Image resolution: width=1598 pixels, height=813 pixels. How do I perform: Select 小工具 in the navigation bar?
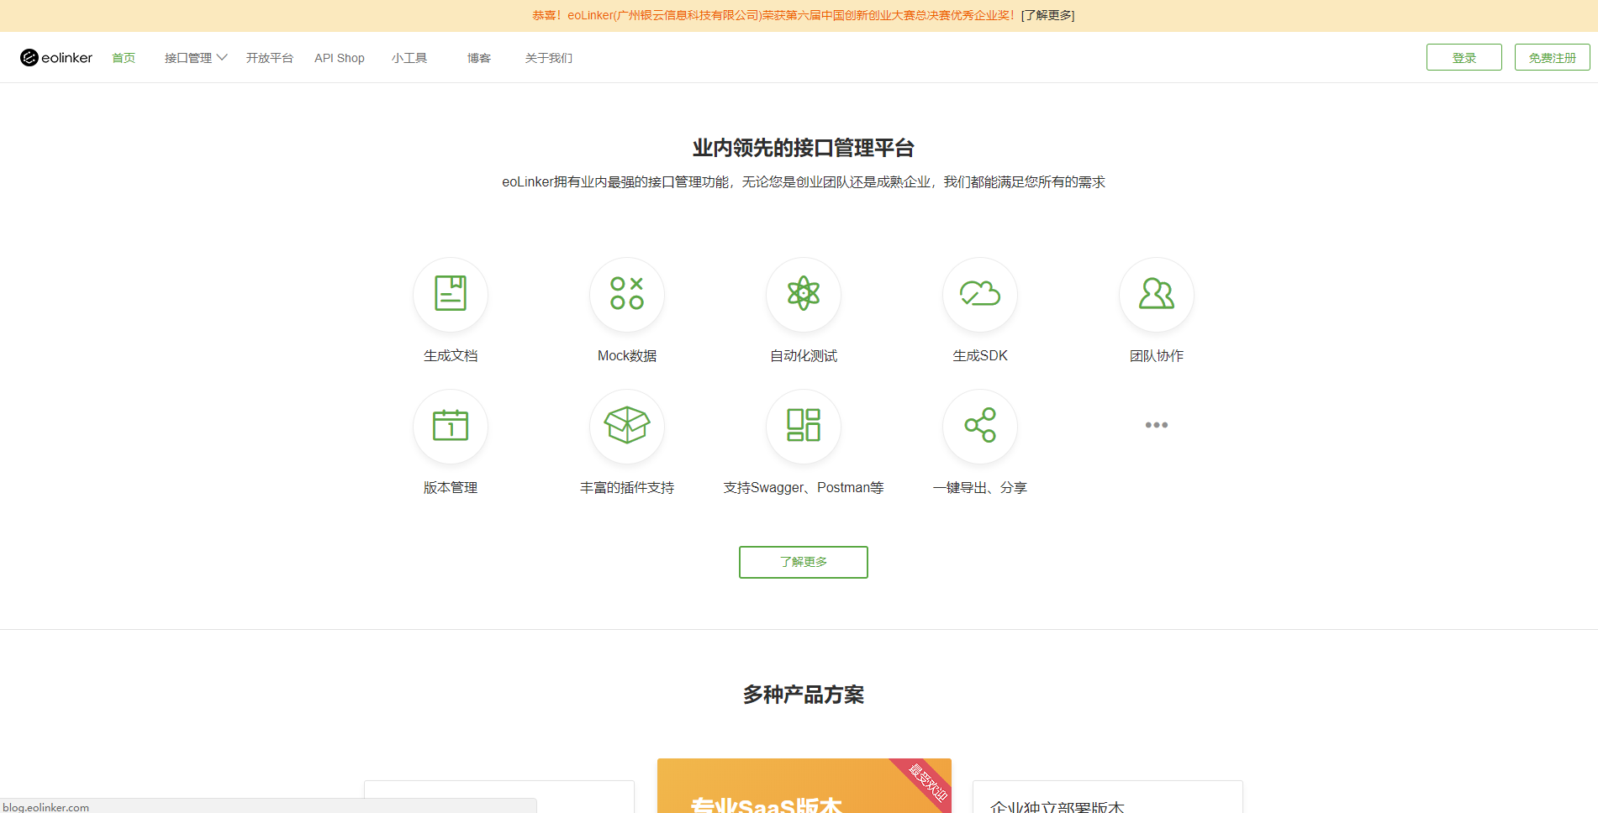pos(409,58)
